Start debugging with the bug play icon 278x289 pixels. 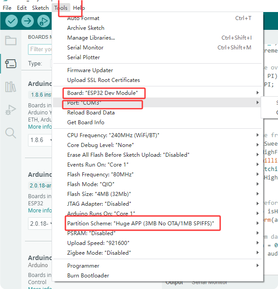point(44,21)
